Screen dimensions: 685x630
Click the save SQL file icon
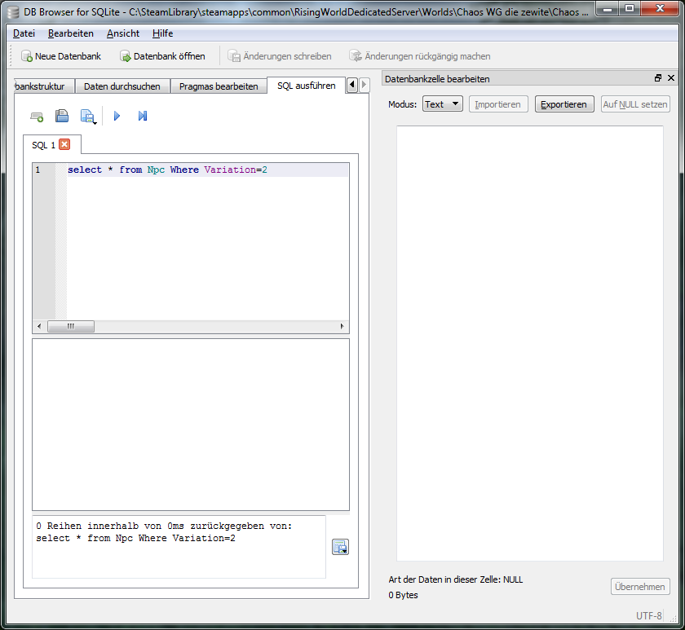point(87,117)
